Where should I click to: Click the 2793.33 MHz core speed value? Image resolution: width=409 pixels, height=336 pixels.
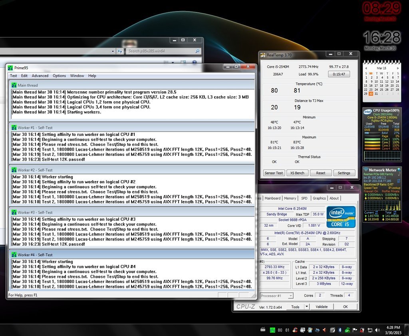click(274, 267)
